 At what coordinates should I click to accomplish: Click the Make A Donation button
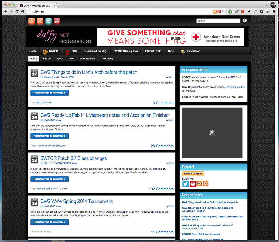(193, 174)
